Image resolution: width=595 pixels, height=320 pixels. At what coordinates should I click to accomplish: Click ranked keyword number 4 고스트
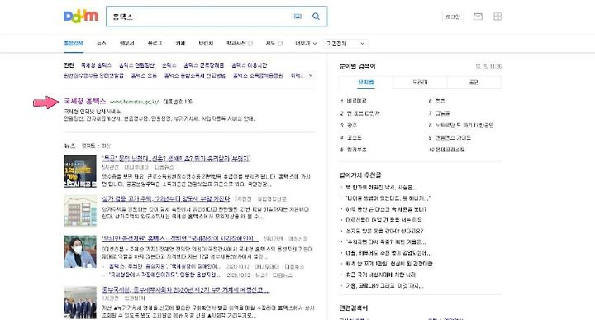[354, 137]
